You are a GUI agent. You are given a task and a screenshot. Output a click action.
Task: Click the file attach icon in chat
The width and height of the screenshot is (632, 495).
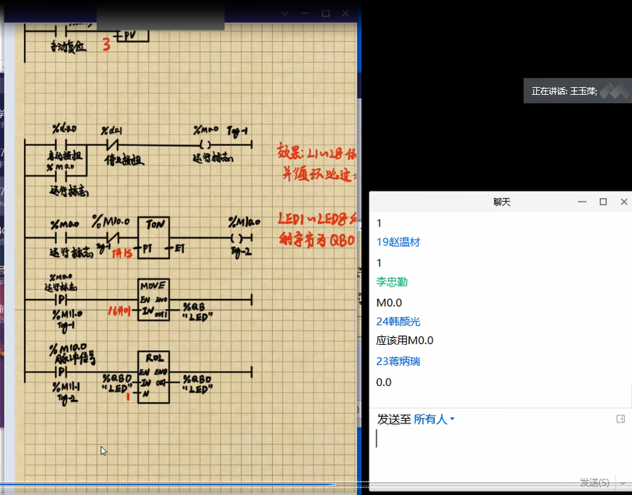(620, 419)
